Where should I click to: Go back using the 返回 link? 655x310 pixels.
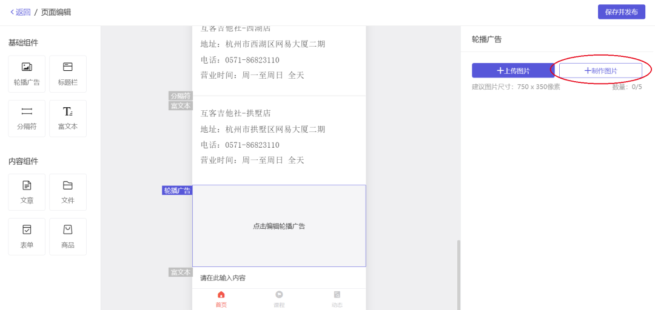click(x=21, y=12)
